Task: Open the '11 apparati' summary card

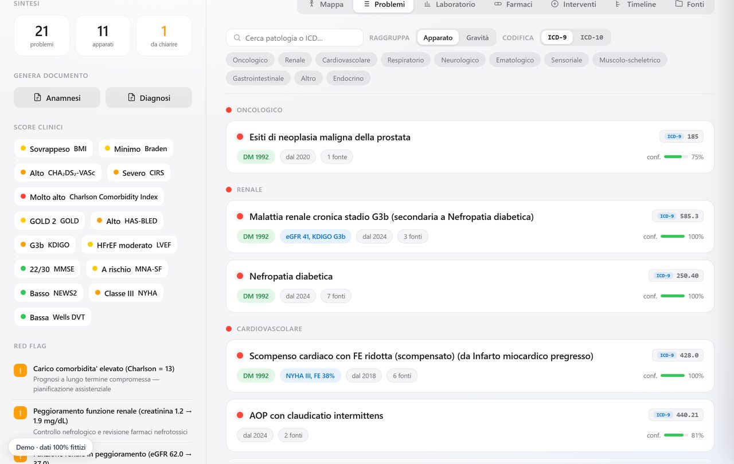Action: pos(103,36)
